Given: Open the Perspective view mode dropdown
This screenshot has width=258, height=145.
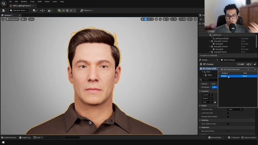Looking at the screenshot, I should click(x=12, y=19).
